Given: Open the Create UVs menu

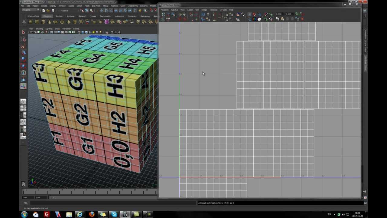Looking at the screenshot, I should [x=132, y=6].
